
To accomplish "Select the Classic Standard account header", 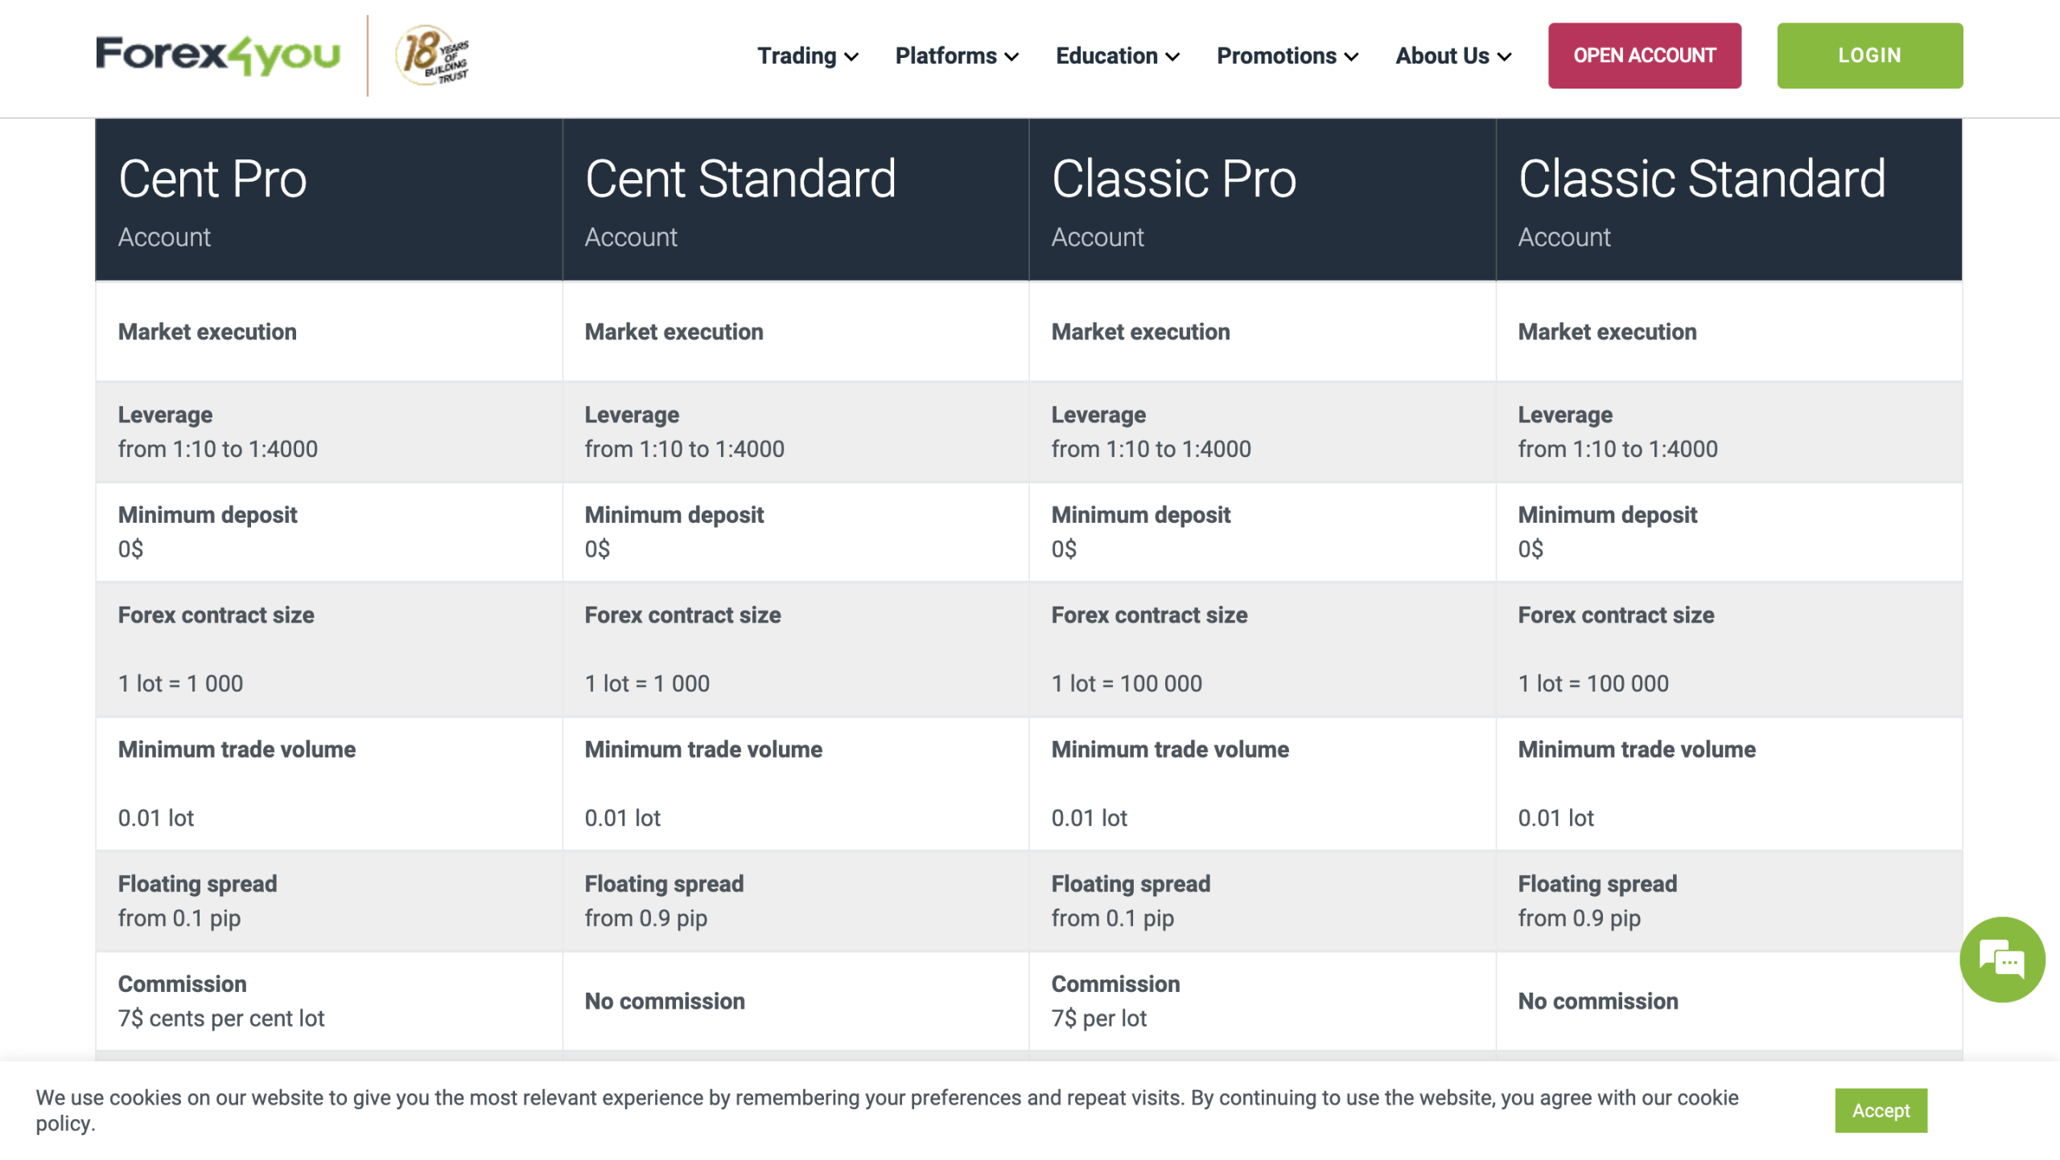I will click(1728, 200).
